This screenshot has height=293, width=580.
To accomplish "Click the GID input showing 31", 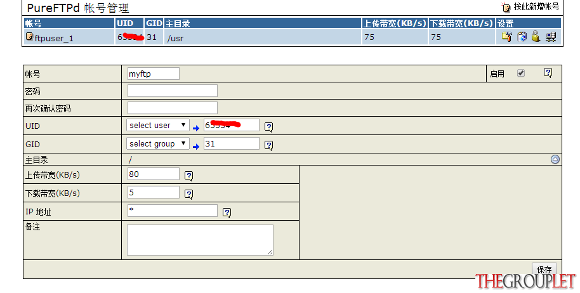I will (232, 143).
